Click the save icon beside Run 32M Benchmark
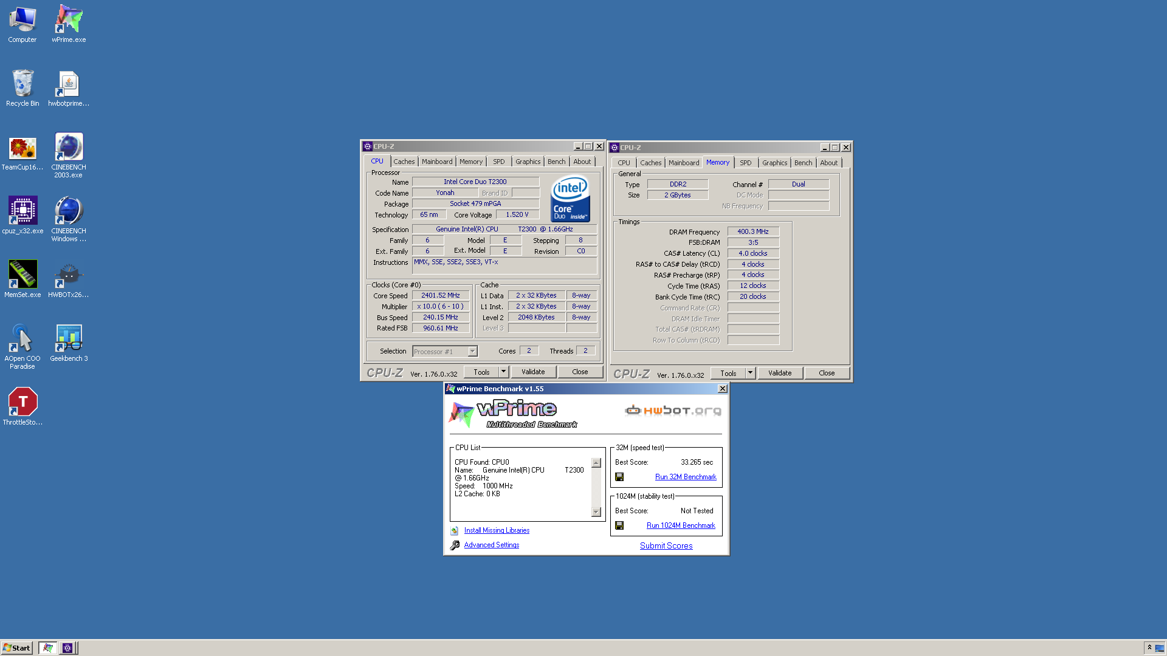 coord(619,477)
